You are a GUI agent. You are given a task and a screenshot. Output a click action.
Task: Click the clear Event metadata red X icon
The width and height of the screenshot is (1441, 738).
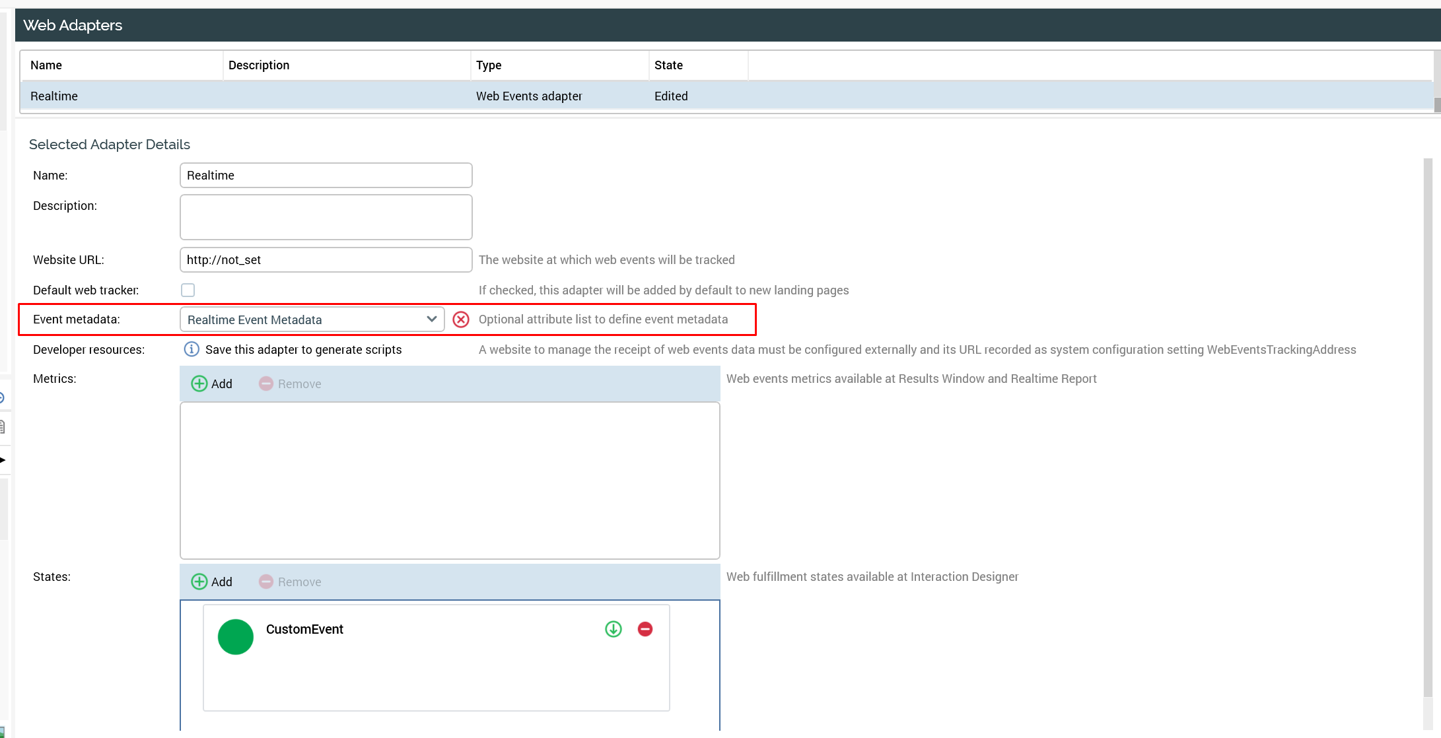(x=461, y=320)
